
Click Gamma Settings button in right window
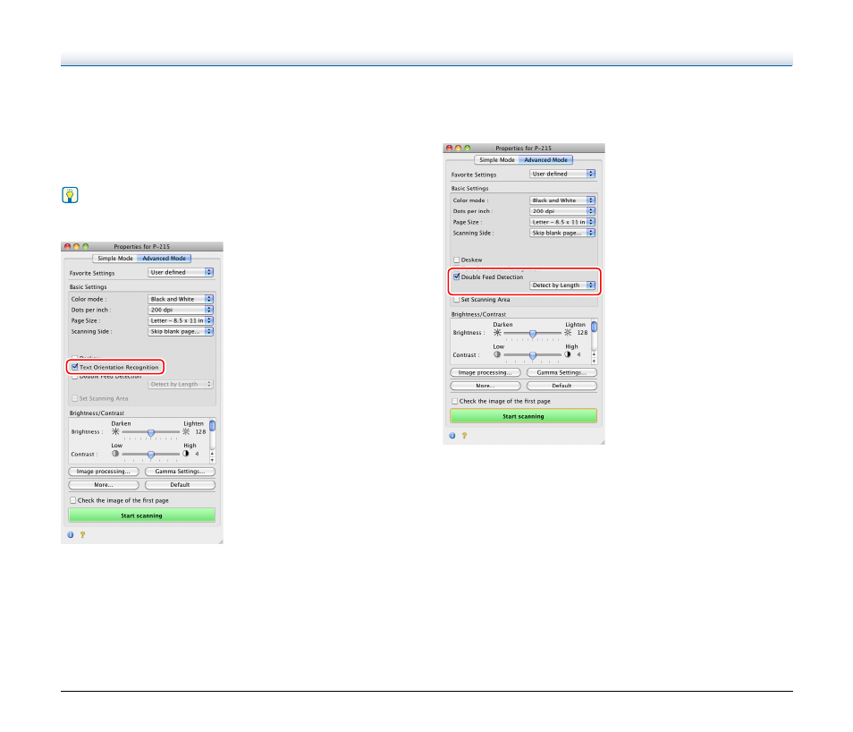562,372
